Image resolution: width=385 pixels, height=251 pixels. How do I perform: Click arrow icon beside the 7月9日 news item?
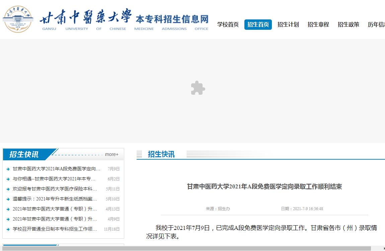pos(8,169)
